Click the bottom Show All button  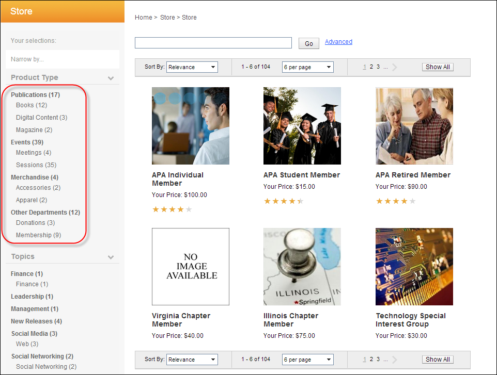pos(438,360)
